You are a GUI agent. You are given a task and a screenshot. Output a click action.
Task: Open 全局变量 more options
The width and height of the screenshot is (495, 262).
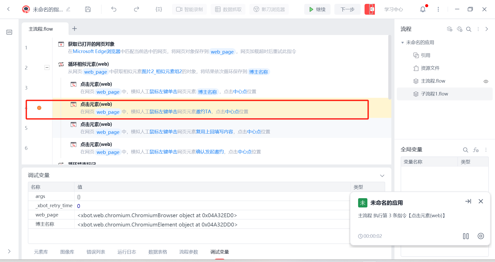(x=486, y=150)
